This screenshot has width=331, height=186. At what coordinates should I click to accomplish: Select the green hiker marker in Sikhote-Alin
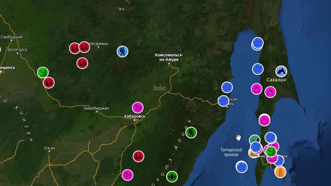point(191,133)
